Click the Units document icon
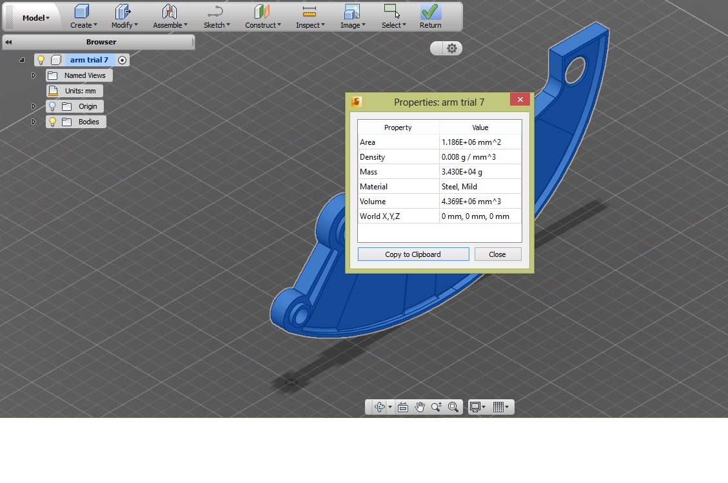Image resolution: width=728 pixels, height=483 pixels. (x=54, y=91)
